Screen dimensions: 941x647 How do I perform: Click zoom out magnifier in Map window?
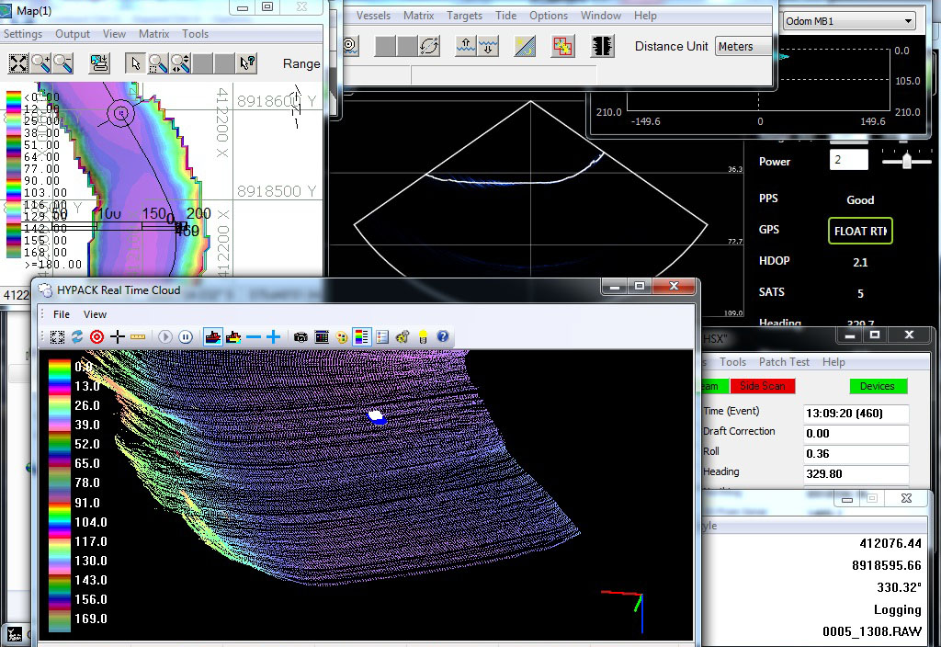(62, 63)
